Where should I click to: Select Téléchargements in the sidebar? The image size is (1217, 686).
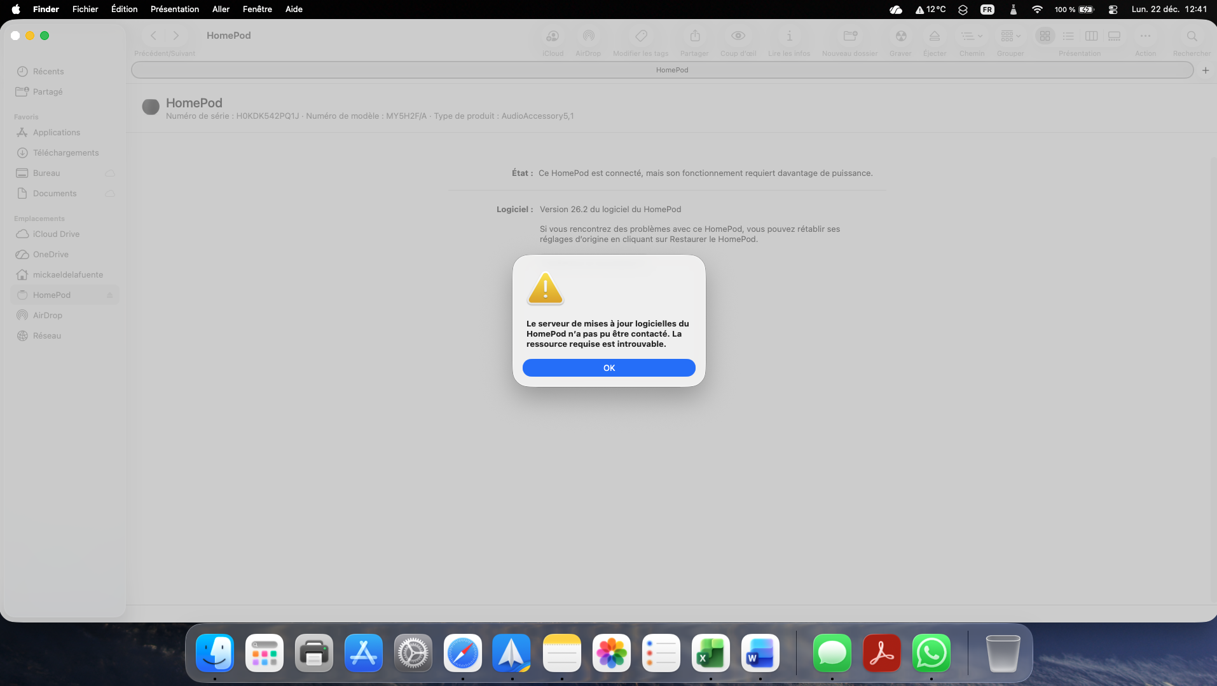(65, 153)
